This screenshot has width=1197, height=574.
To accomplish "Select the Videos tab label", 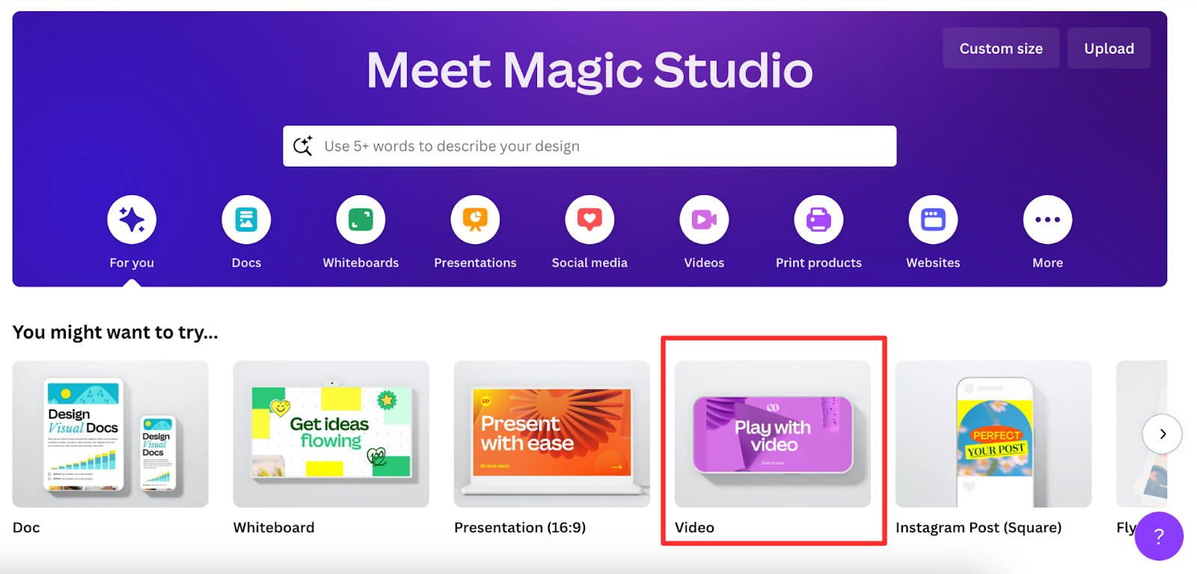I will pos(704,263).
